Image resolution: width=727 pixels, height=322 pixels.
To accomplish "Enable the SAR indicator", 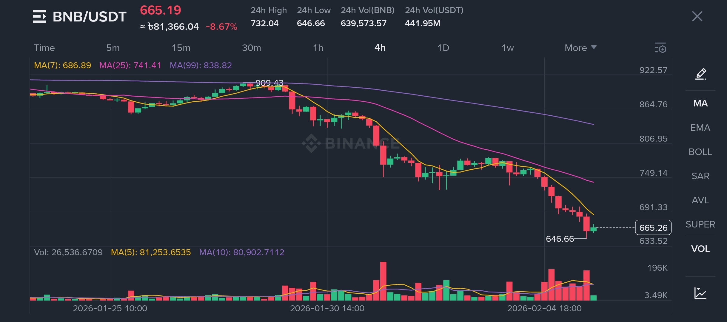I will click(x=700, y=176).
